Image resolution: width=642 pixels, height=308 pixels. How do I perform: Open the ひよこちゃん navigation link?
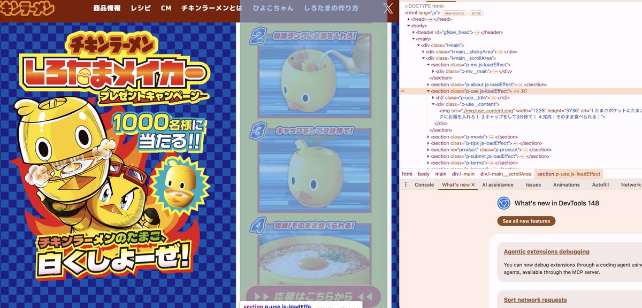(x=273, y=8)
